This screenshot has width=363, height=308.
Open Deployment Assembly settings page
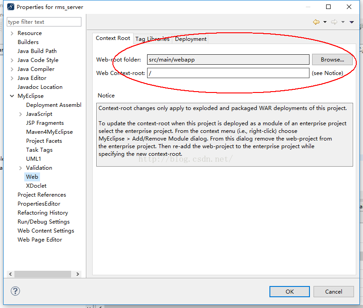pyautogui.click(x=54, y=105)
